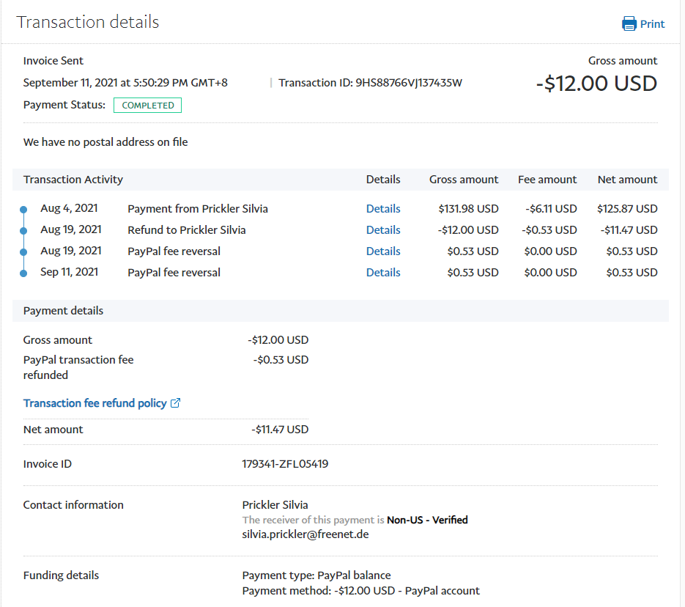Image resolution: width=685 pixels, height=607 pixels.
Task: View Details of Sep 11 PayPal fee reversal
Action: tap(383, 273)
